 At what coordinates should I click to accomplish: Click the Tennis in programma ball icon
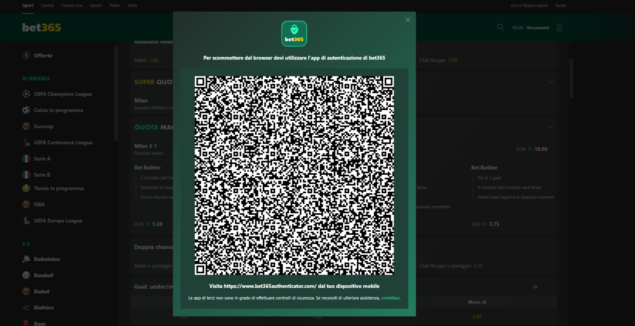26,188
